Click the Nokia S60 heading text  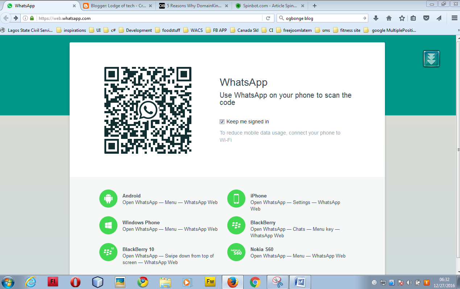pos(262,249)
